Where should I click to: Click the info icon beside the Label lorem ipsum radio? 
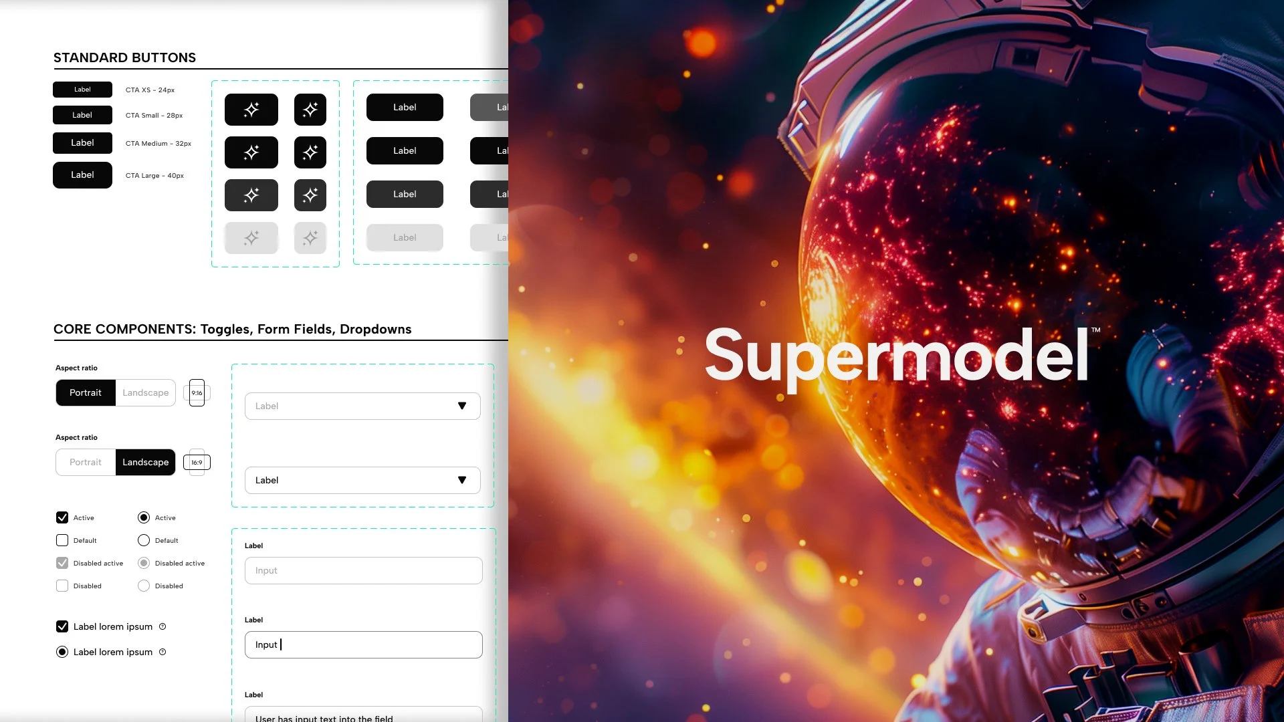[x=163, y=652]
